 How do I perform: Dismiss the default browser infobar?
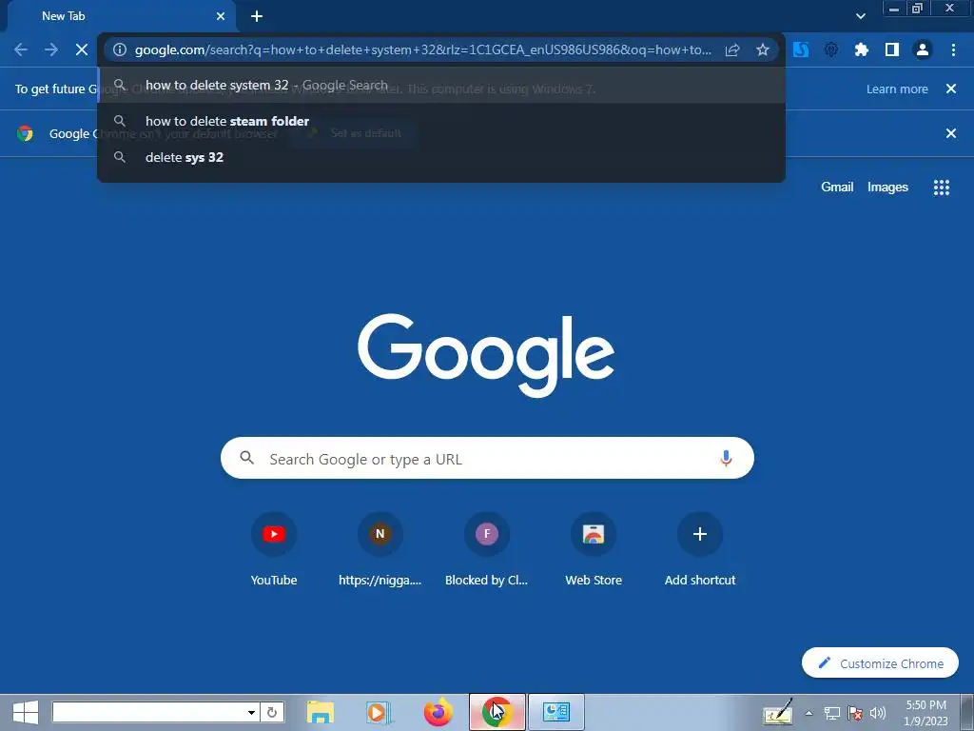[951, 133]
